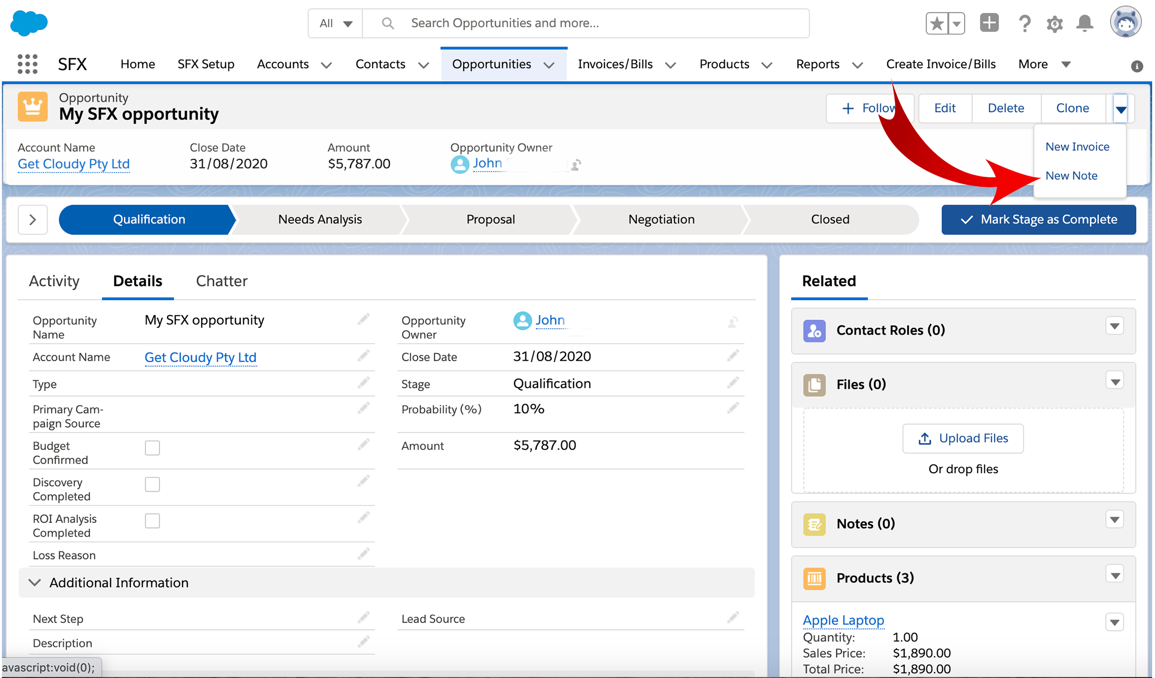Choose New Note from the menu
This screenshot has height=678, width=1155.
click(1071, 175)
